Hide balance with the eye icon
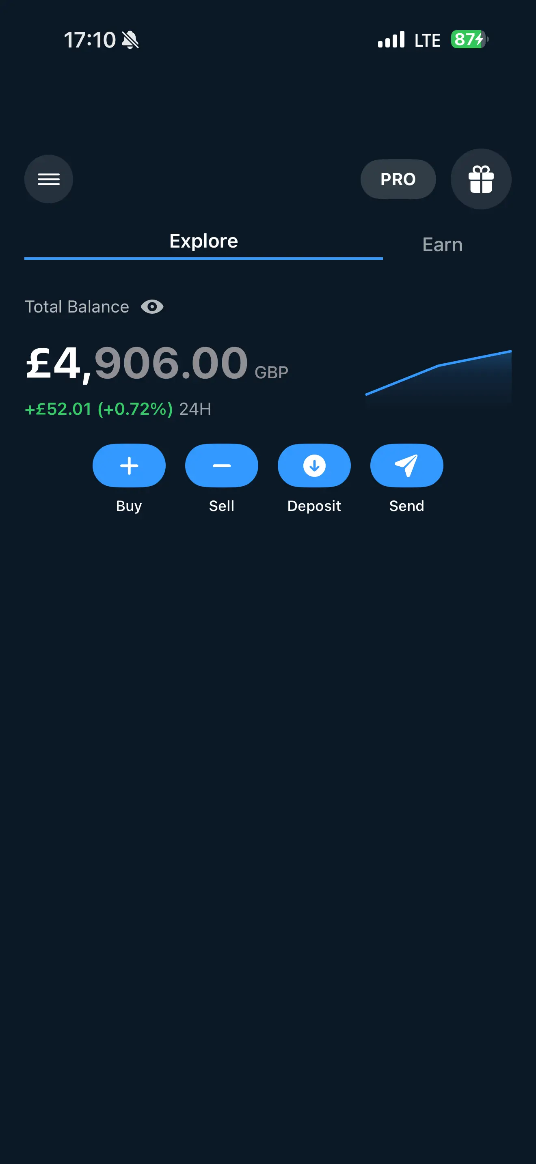The image size is (536, 1164). [152, 307]
